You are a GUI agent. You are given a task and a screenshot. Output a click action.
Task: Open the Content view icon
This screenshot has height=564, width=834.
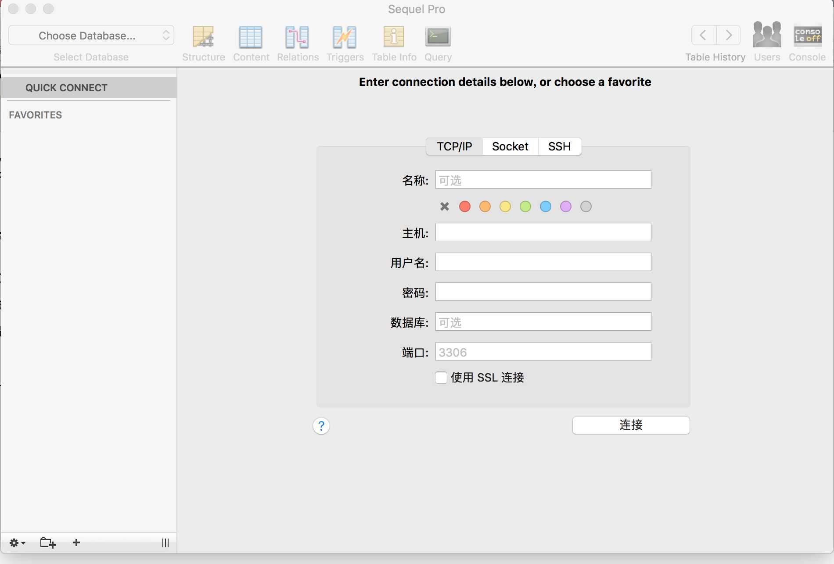point(251,37)
